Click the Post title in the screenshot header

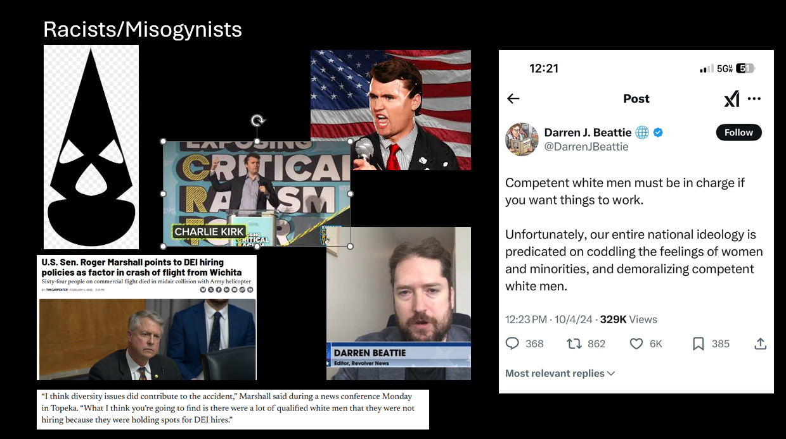coord(636,99)
